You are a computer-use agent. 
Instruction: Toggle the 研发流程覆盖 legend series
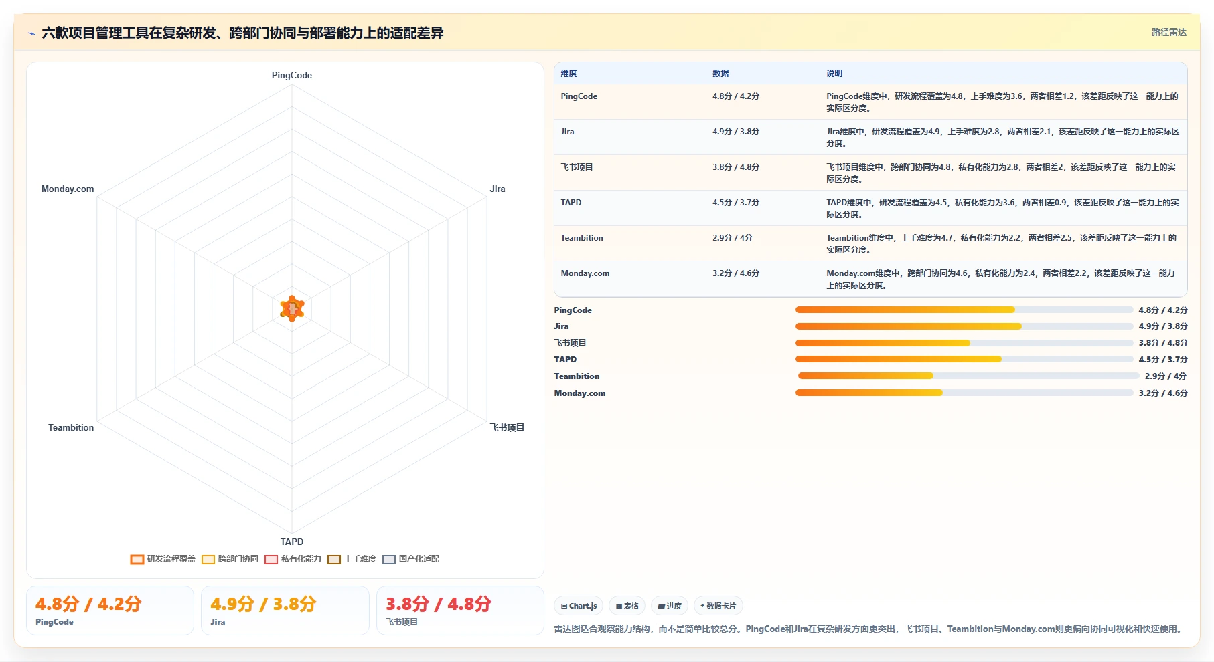click(163, 559)
